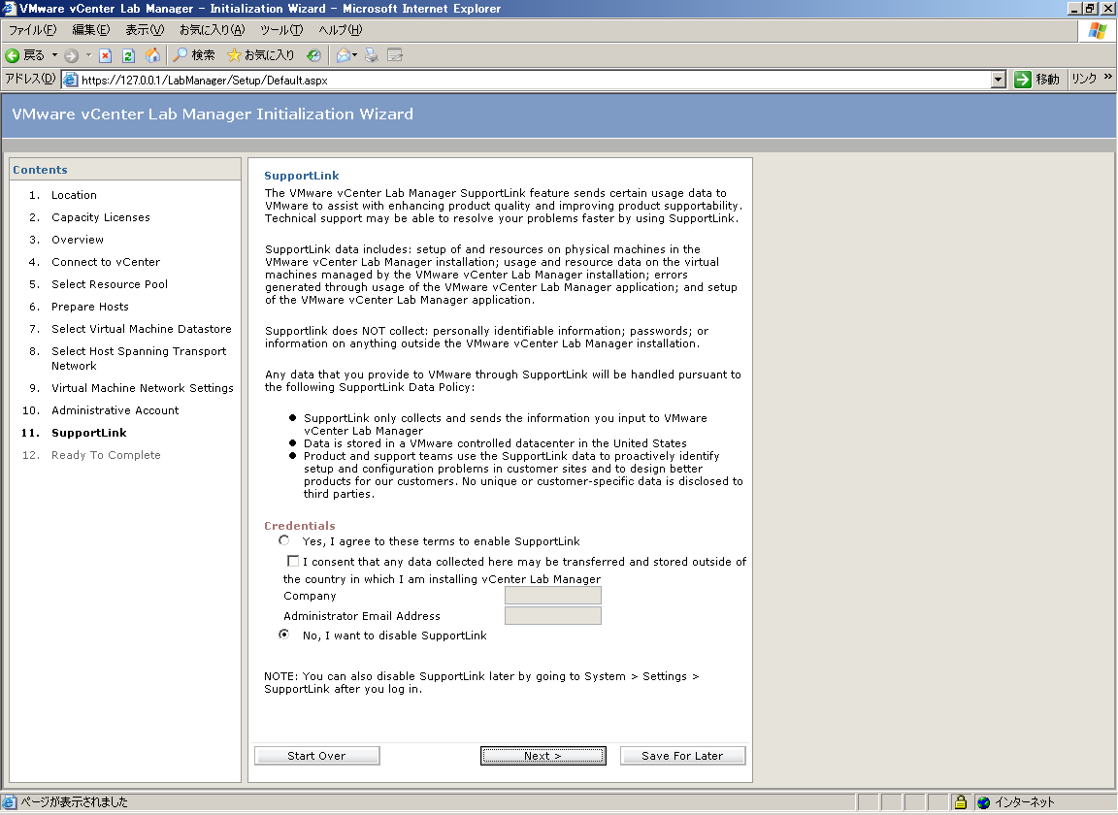The height and width of the screenshot is (815, 1118).
Task: Select Yes, I agree to enable SupportLink
Action: point(284,540)
